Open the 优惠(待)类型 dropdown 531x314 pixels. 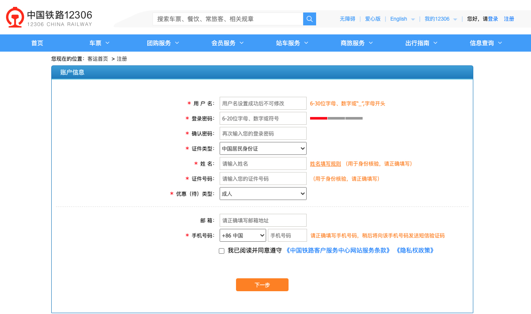263,194
